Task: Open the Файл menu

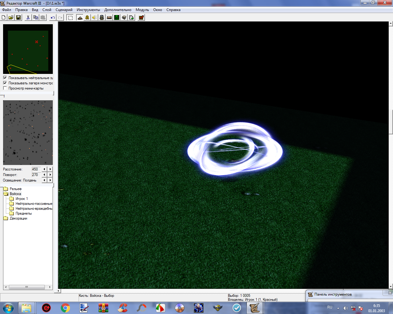Action: tap(6, 10)
